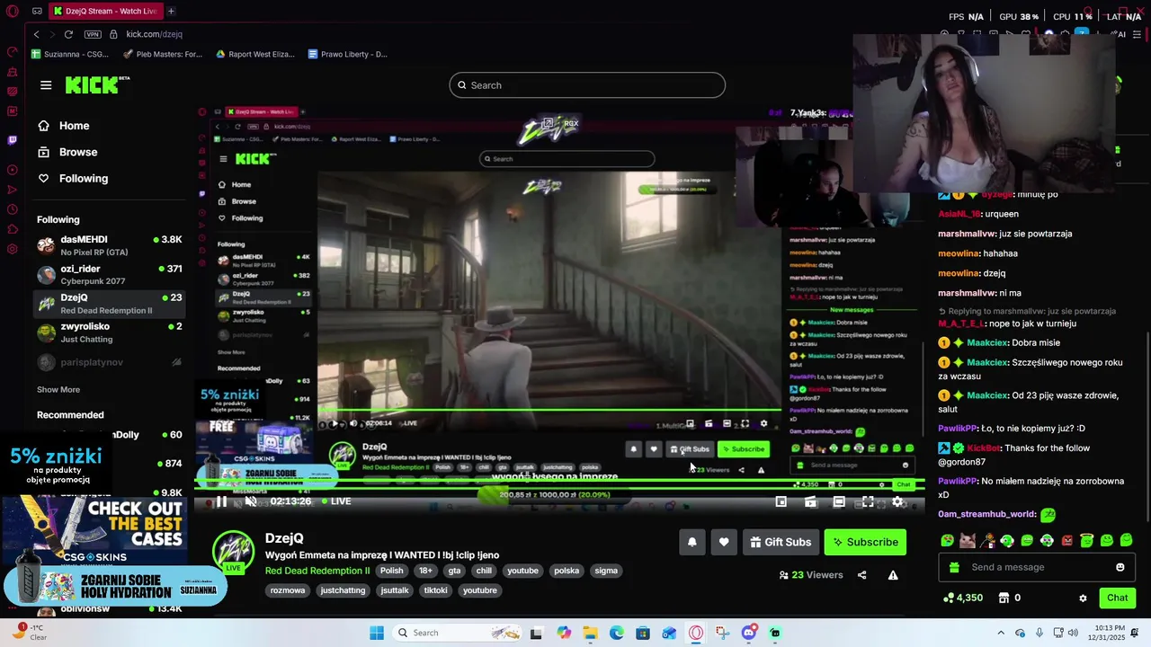Viewport: 1151px width, 647px height.
Task: Select the DzejQ Stream browser tab
Action: point(105,11)
